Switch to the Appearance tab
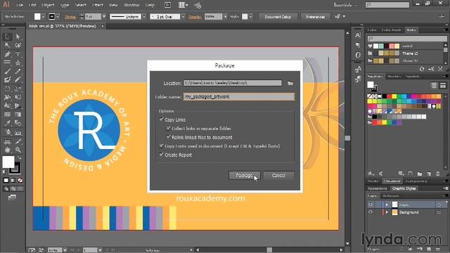450x253 pixels. [x=377, y=188]
